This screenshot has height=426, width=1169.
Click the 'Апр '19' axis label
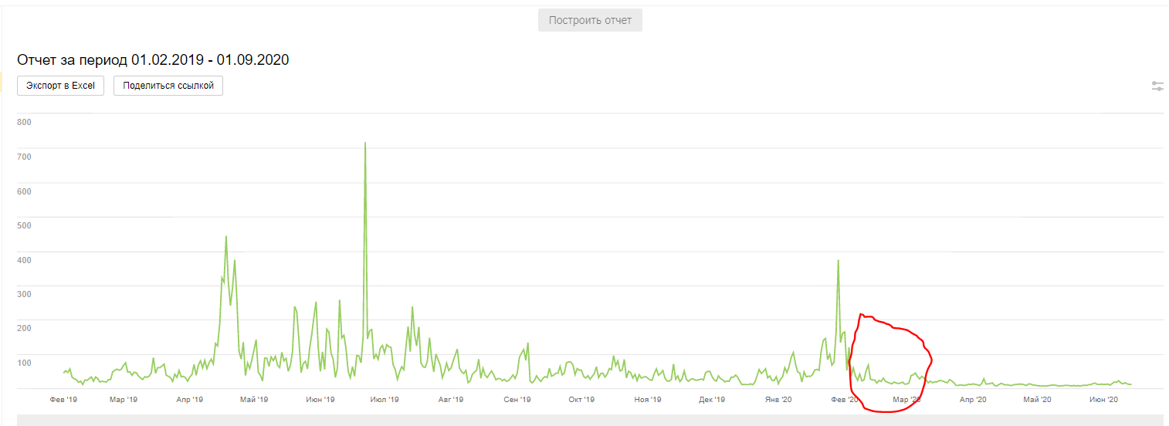pyautogui.click(x=189, y=400)
